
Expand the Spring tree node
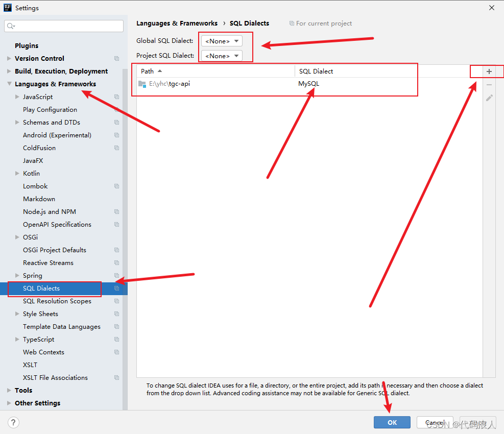pos(17,276)
